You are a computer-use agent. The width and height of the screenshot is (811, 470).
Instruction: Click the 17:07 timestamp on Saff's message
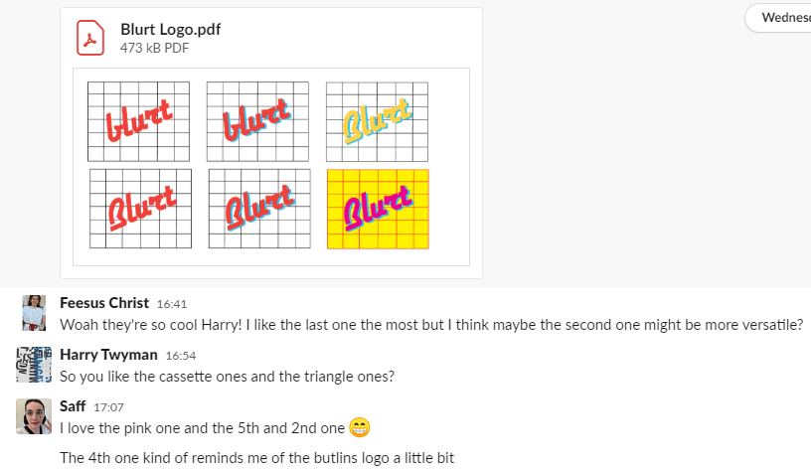click(107, 406)
